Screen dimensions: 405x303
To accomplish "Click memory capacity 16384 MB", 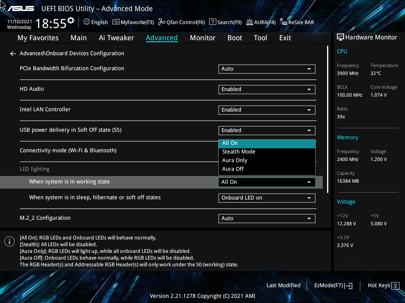I will [x=348, y=181].
